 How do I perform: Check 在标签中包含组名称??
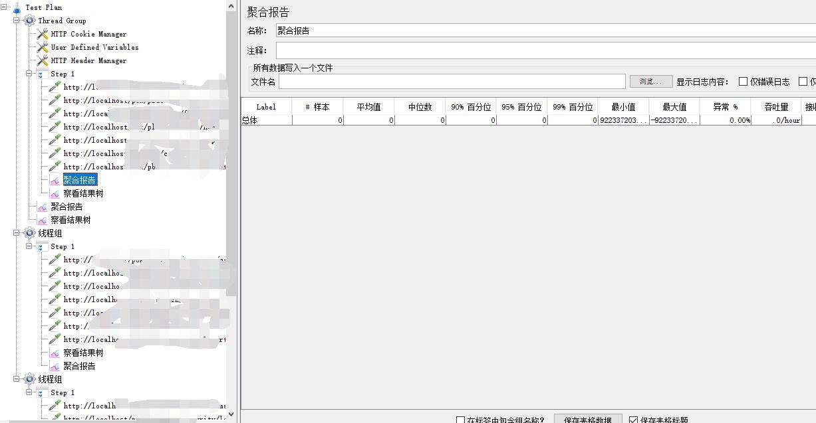[460, 420]
